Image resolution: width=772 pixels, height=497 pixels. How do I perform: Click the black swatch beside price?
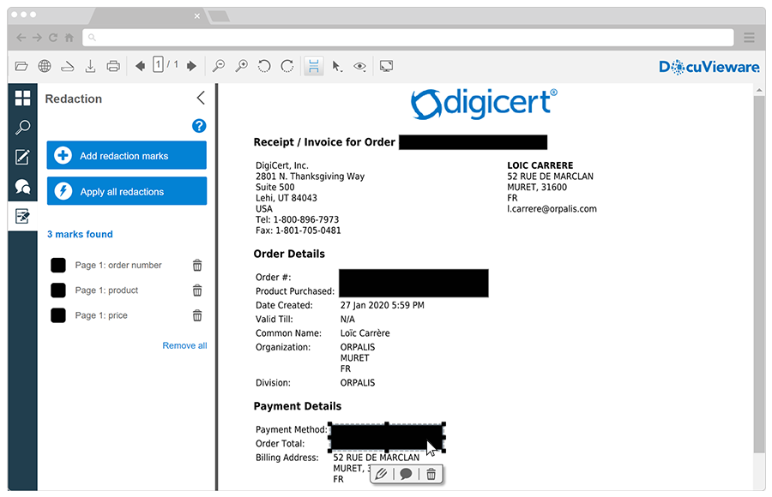(x=58, y=315)
